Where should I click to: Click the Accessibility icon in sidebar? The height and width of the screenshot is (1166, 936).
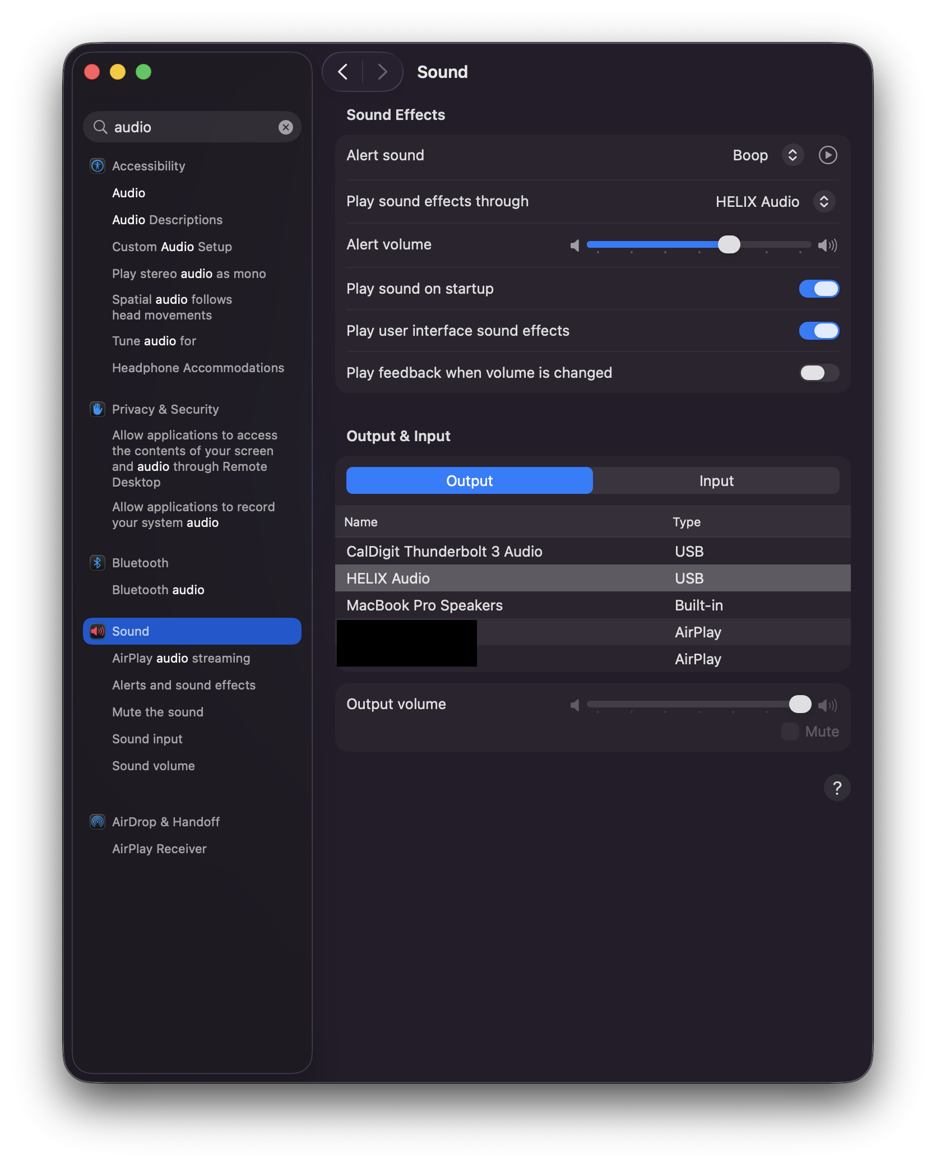tap(98, 166)
